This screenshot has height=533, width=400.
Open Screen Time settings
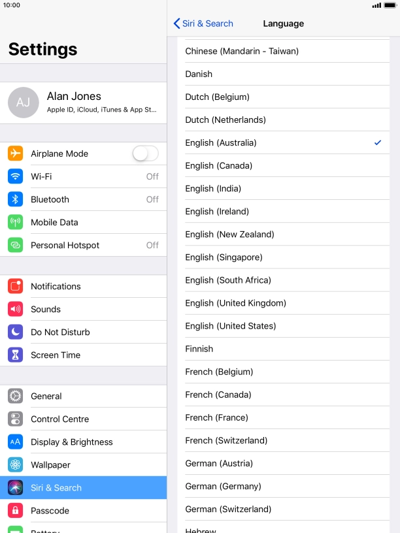click(84, 355)
